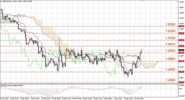Click the 12 Mar 12:00 time label
Image resolution: width=185 pixels, height=100 pixels.
pyautogui.click(x=46, y=98)
